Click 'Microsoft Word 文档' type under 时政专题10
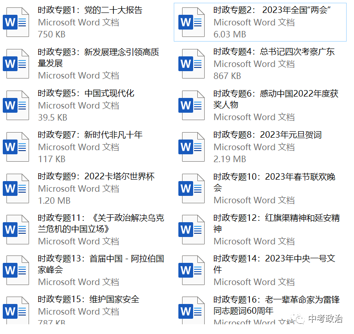This screenshot has height=334, width=354. (254, 200)
